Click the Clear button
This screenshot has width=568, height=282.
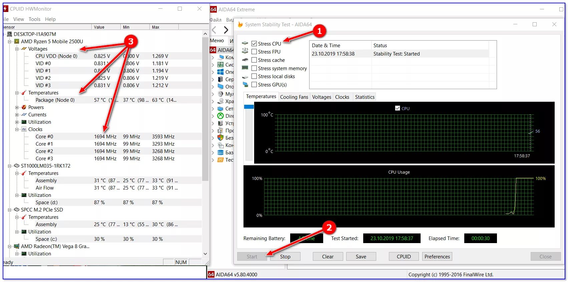(x=328, y=256)
